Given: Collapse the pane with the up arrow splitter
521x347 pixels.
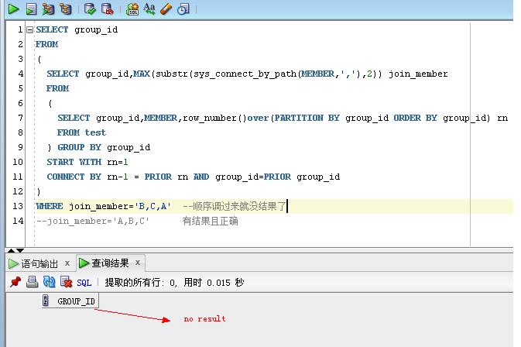Looking at the screenshot, I should [11, 250].
